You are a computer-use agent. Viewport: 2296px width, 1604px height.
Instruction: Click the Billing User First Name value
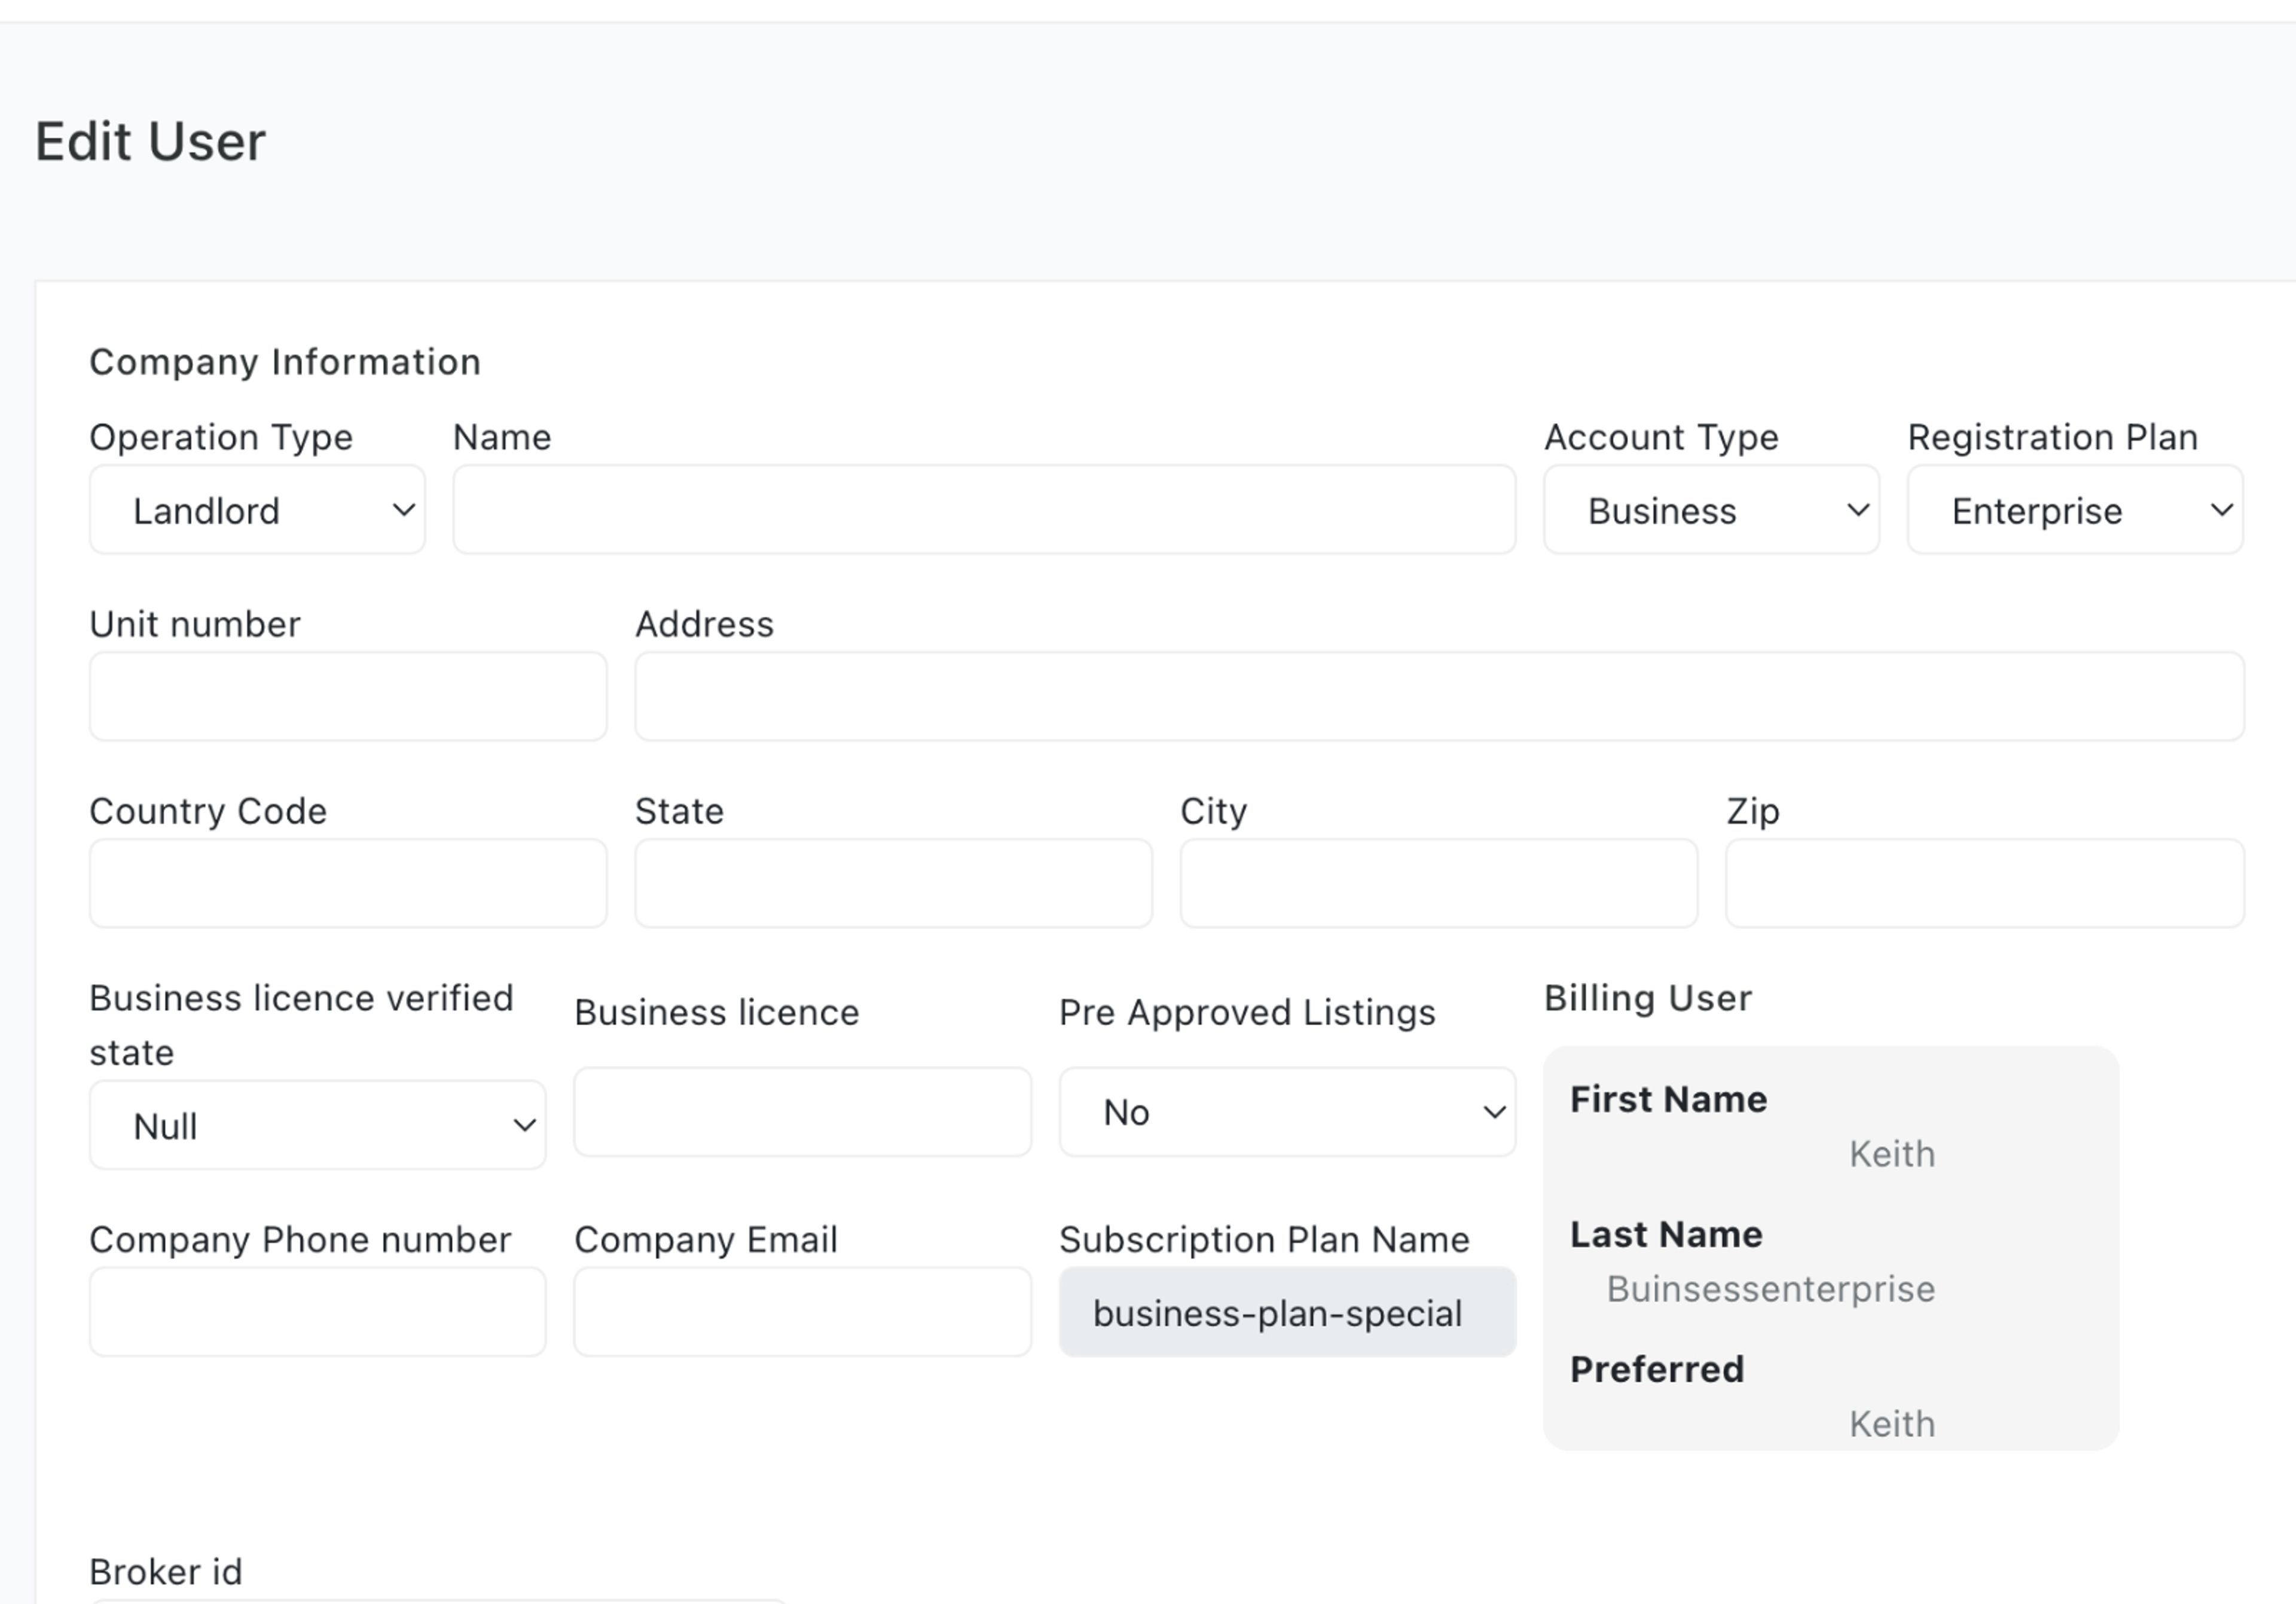click(1891, 1154)
